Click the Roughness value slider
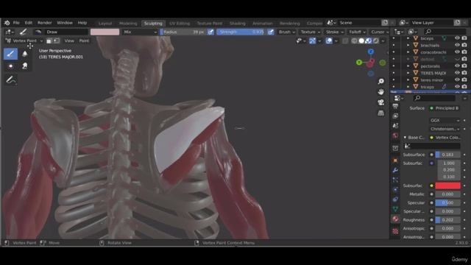This screenshot has height=265, width=471. 447,220
